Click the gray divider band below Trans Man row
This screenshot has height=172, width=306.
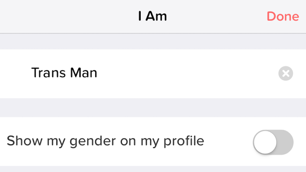(153, 108)
